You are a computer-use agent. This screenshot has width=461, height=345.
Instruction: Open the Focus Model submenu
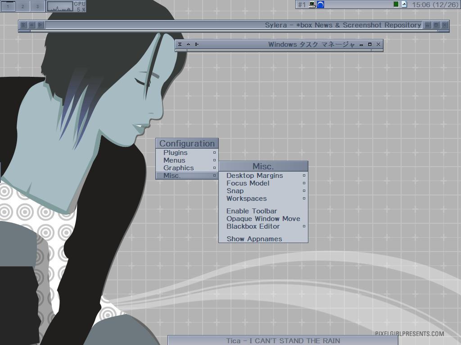click(x=263, y=183)
